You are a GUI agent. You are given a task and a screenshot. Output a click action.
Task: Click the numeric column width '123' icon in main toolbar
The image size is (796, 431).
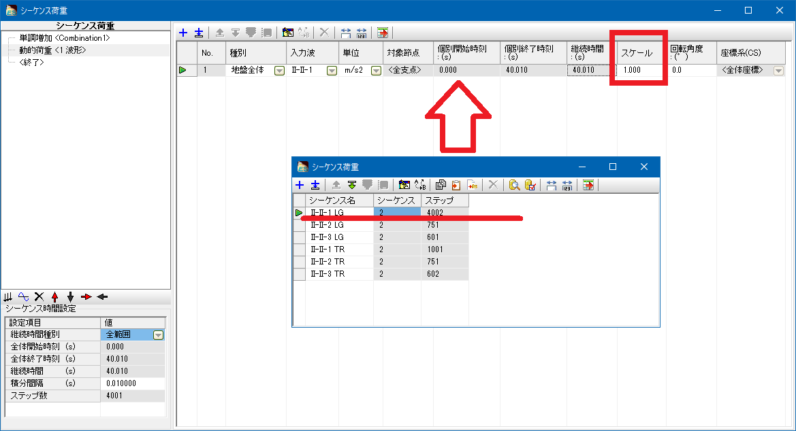pyautogui.click(x=362, y=33)
